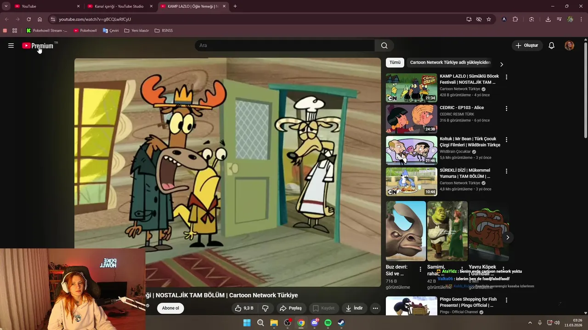Open the notifications bell
Screen dimensions: 588x330
point(552,45)
